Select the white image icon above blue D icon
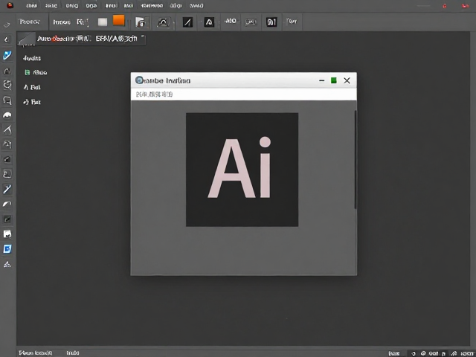476x357 pixels. [7, 234]
